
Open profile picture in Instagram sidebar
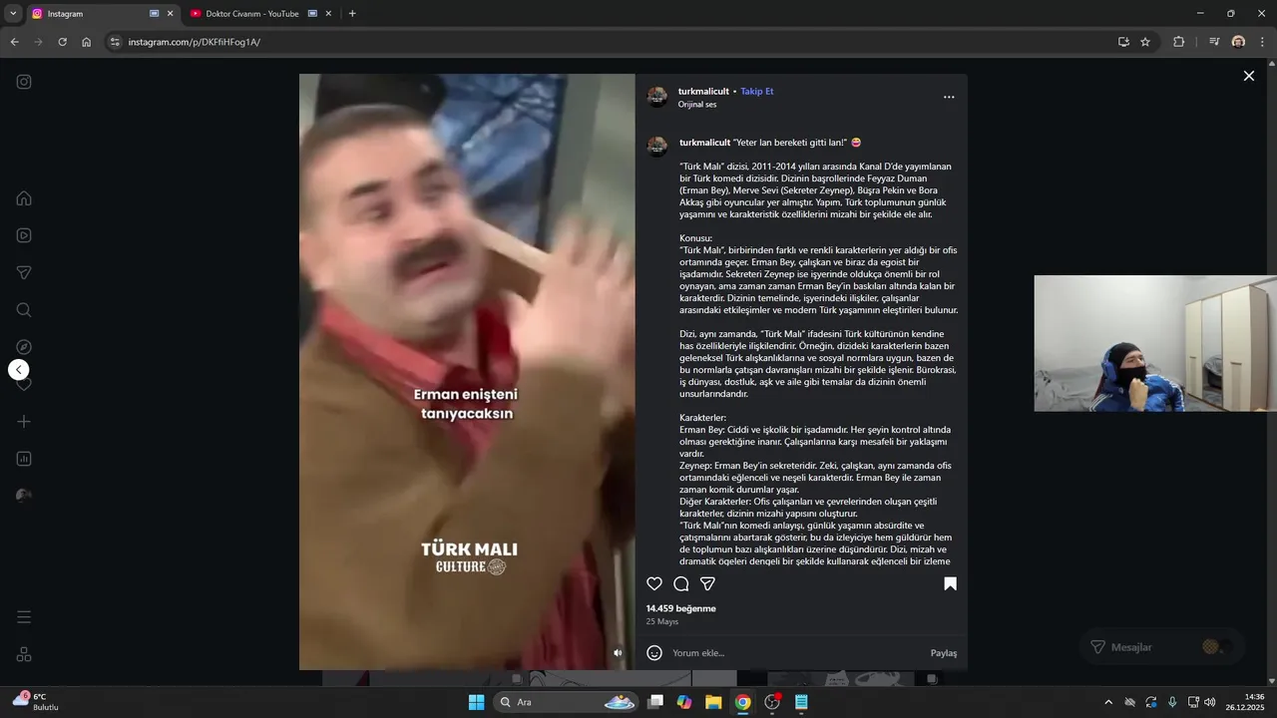24,496
